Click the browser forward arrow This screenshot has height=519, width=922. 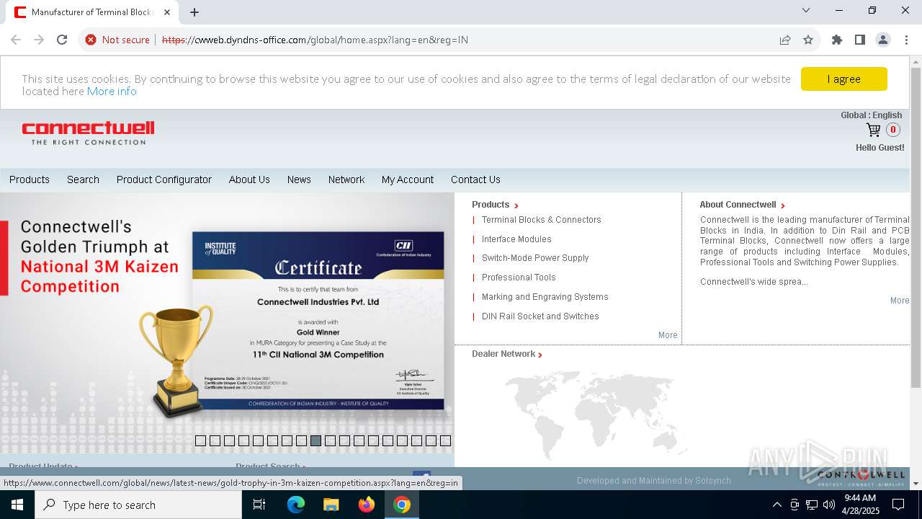tap(39, 40)
